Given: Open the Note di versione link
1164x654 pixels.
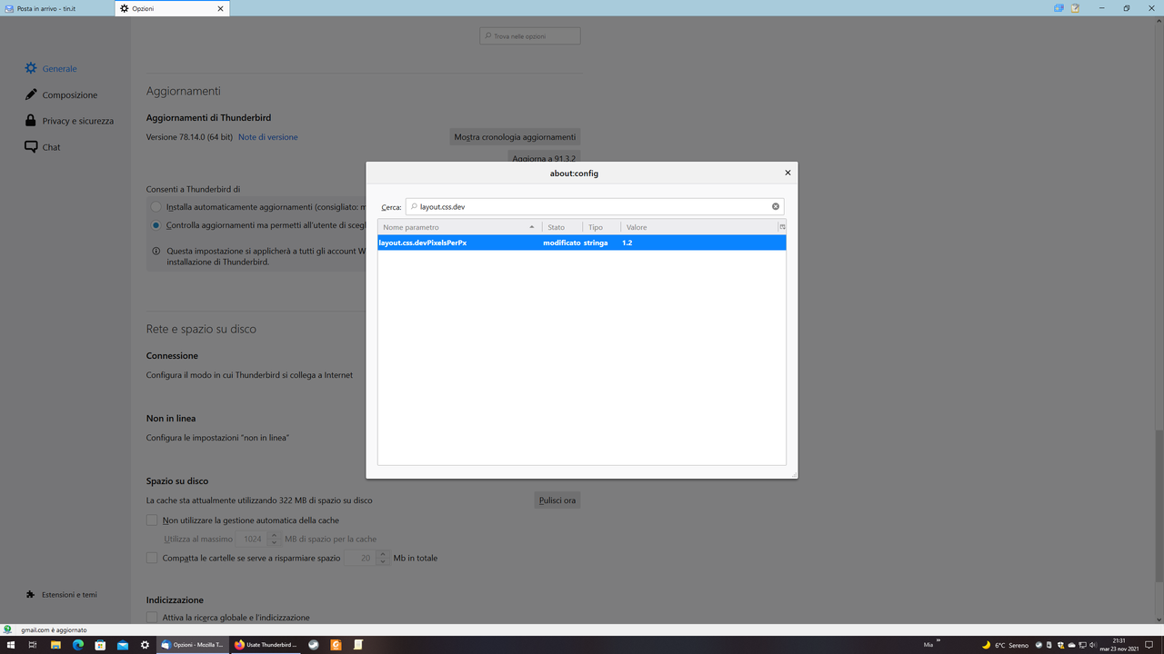Looking at the screenshot, I should [267, 136].
